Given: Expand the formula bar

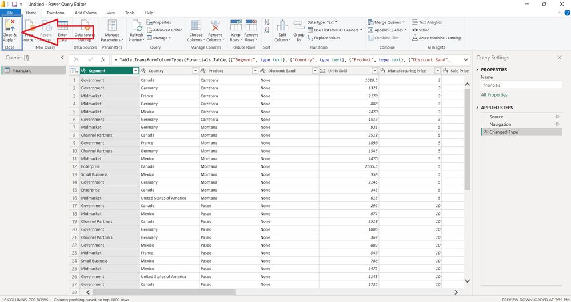Looking at the screenshot, I should [466, 59].
